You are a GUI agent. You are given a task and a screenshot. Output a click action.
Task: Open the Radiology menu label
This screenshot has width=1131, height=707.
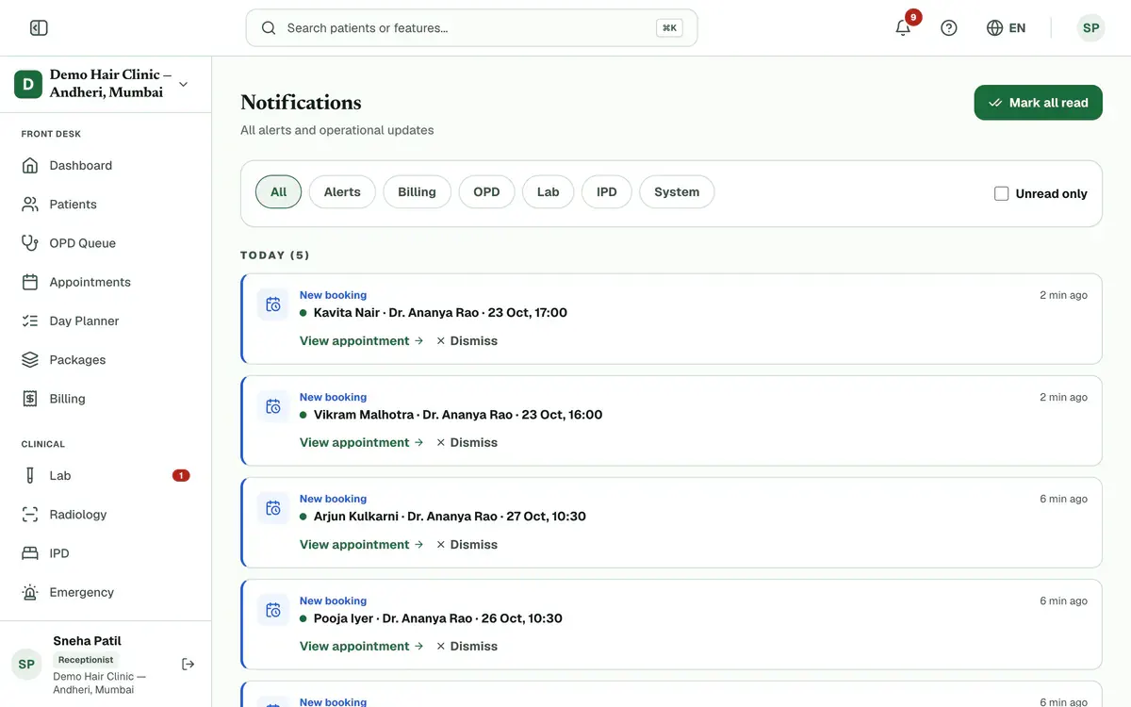78,515
